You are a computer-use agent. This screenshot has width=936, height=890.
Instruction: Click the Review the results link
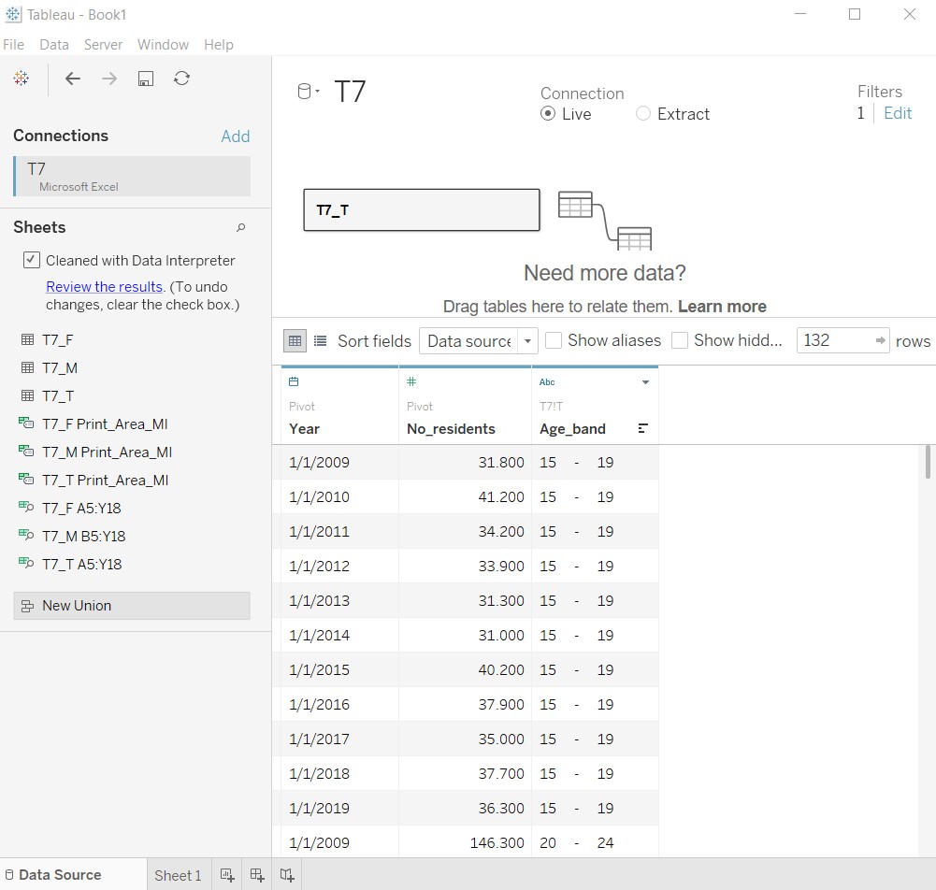[x=104, y=287]
